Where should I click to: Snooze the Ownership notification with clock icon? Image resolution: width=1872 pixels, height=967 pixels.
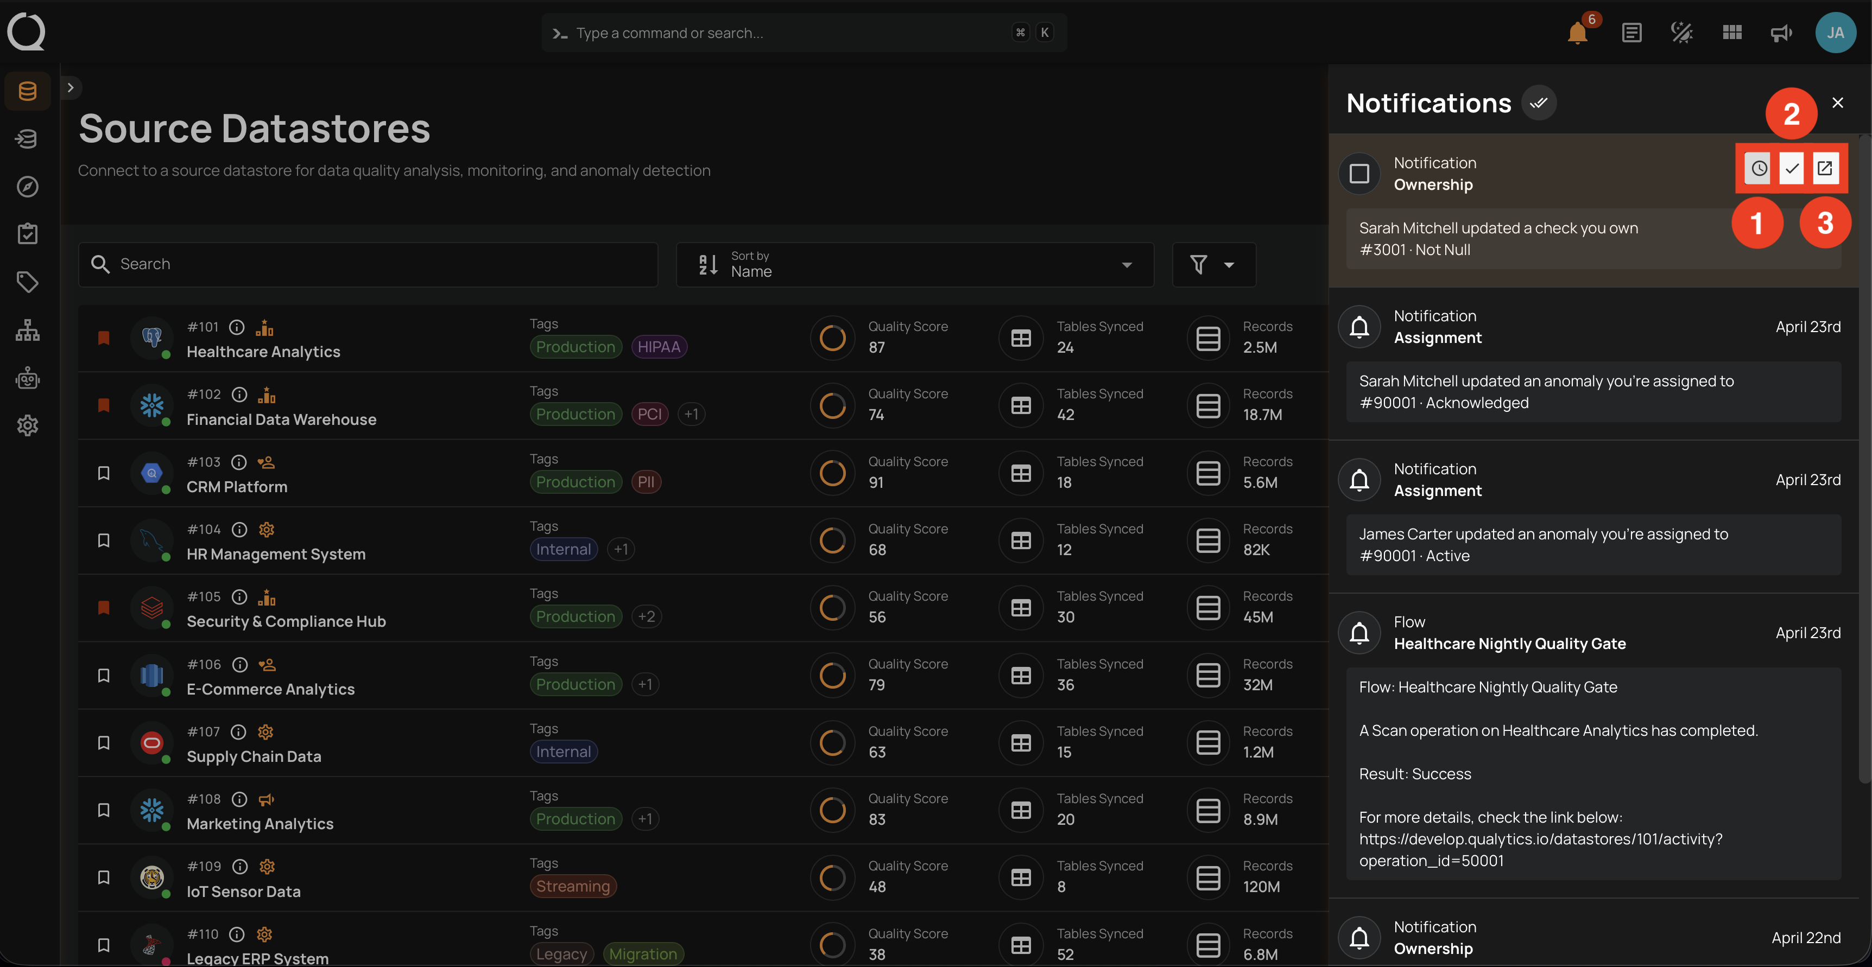(x=1759, y=169)
